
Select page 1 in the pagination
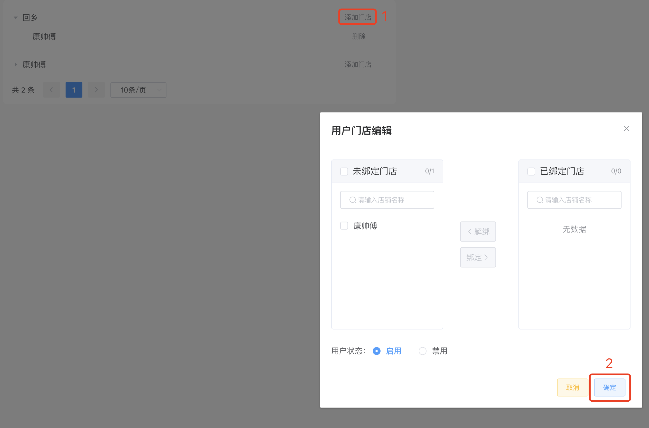[74, 90]
